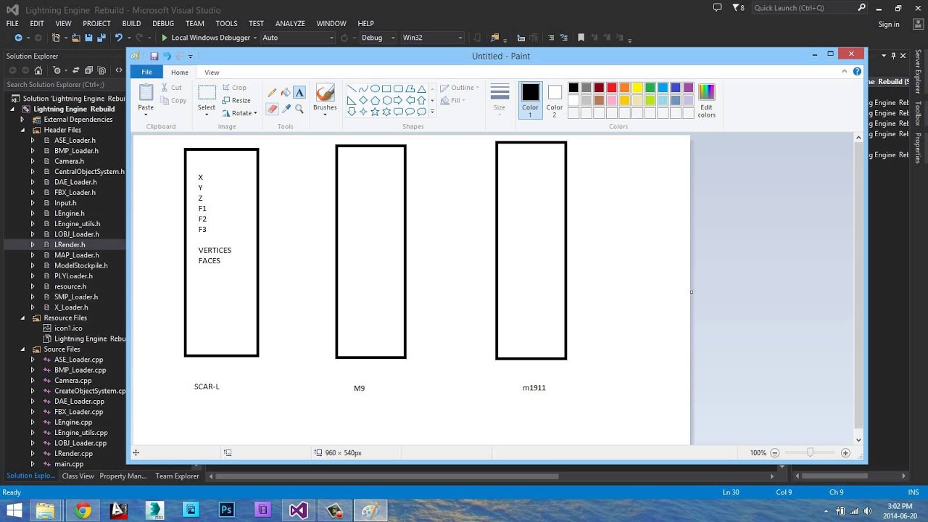This screenshot has height=522, width=928.
Task: Select the Text tool in Paint
Action: point(299,93)
